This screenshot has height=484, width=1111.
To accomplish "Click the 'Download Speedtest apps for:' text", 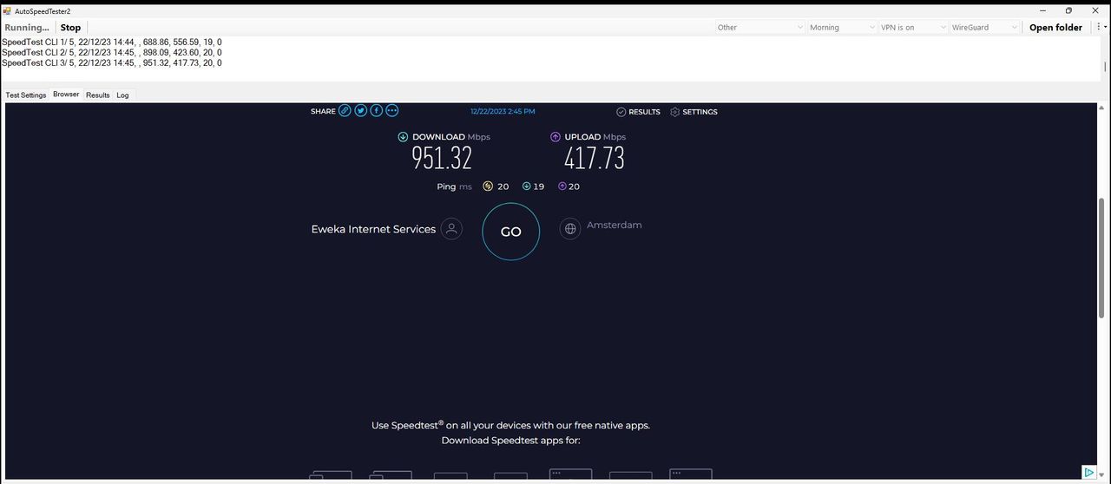I will click(x=510, y=441).
